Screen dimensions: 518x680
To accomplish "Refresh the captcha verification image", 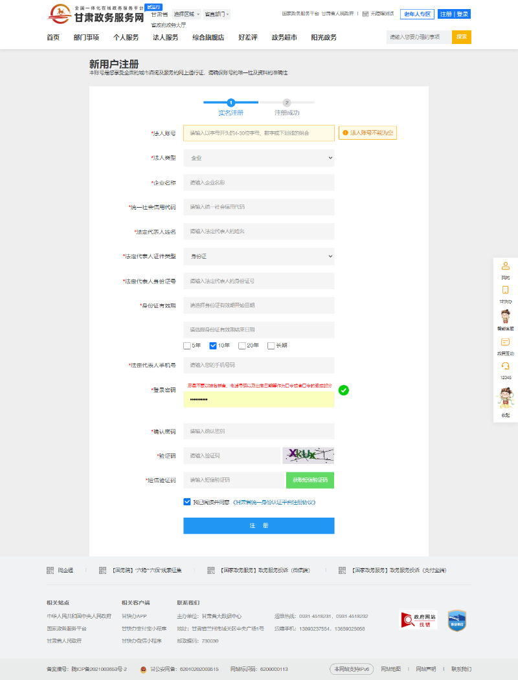I will [x=308, y=455].
